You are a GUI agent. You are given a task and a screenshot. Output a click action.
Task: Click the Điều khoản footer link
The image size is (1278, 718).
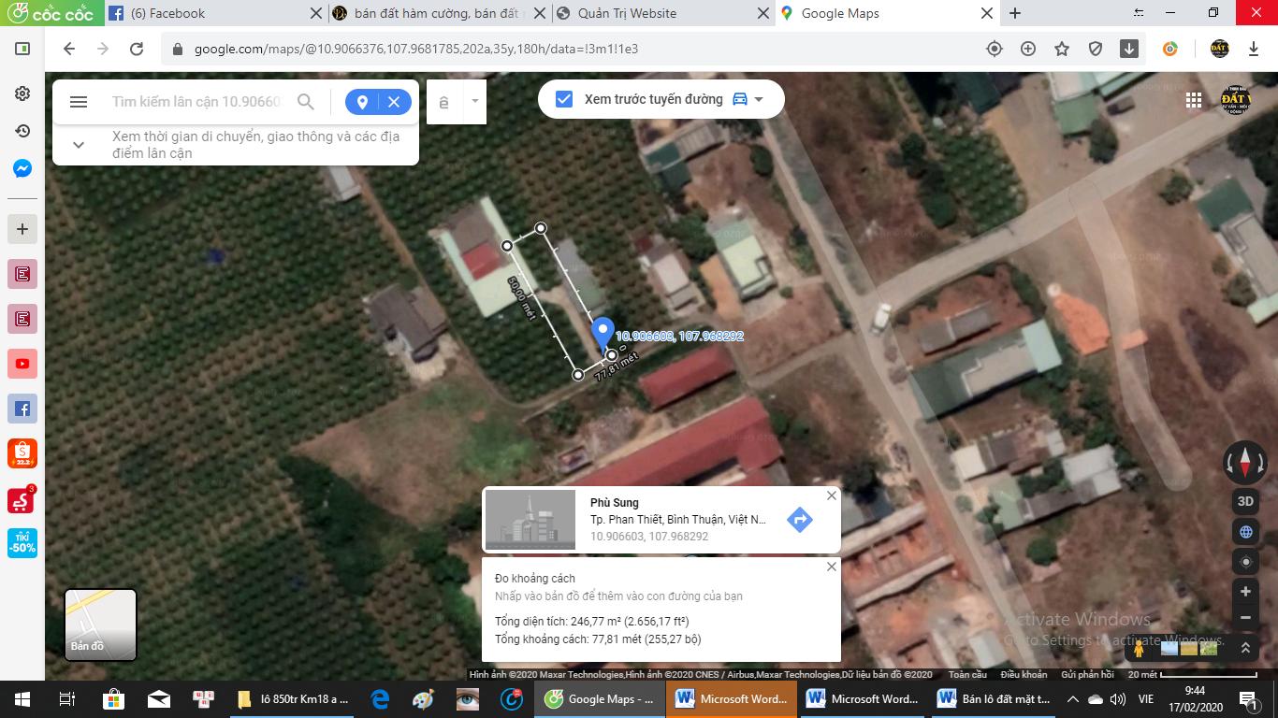(1024, 674)
